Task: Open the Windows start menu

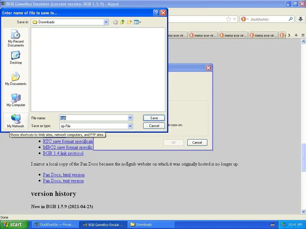Action: click(x=14, y=225)
